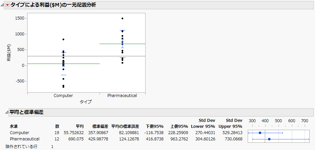This screenshot has height=150, width=315.
Task: Click the 平均と標準偏差 section title
Action: [27, 112]
